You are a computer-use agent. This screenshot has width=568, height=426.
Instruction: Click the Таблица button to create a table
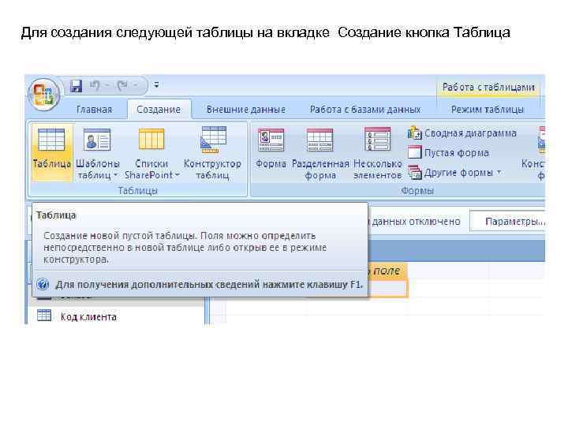click(x=51, y=151)
